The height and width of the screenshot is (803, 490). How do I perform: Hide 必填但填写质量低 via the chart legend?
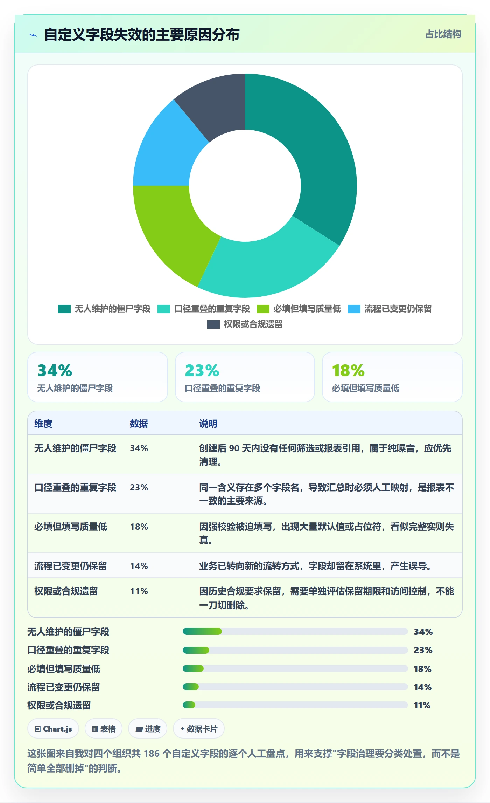[x=299, y=309]
